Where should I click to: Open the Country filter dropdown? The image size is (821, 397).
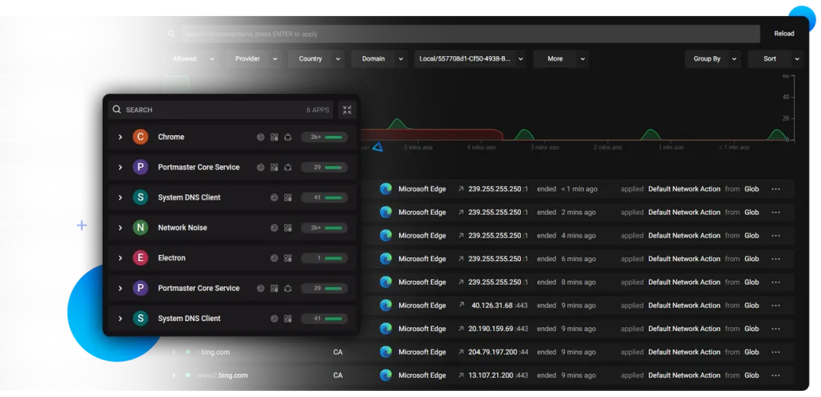(316, 58)
